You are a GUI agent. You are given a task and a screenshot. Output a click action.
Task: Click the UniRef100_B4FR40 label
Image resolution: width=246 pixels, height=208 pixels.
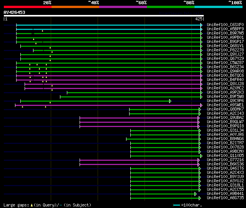point(225,80)
